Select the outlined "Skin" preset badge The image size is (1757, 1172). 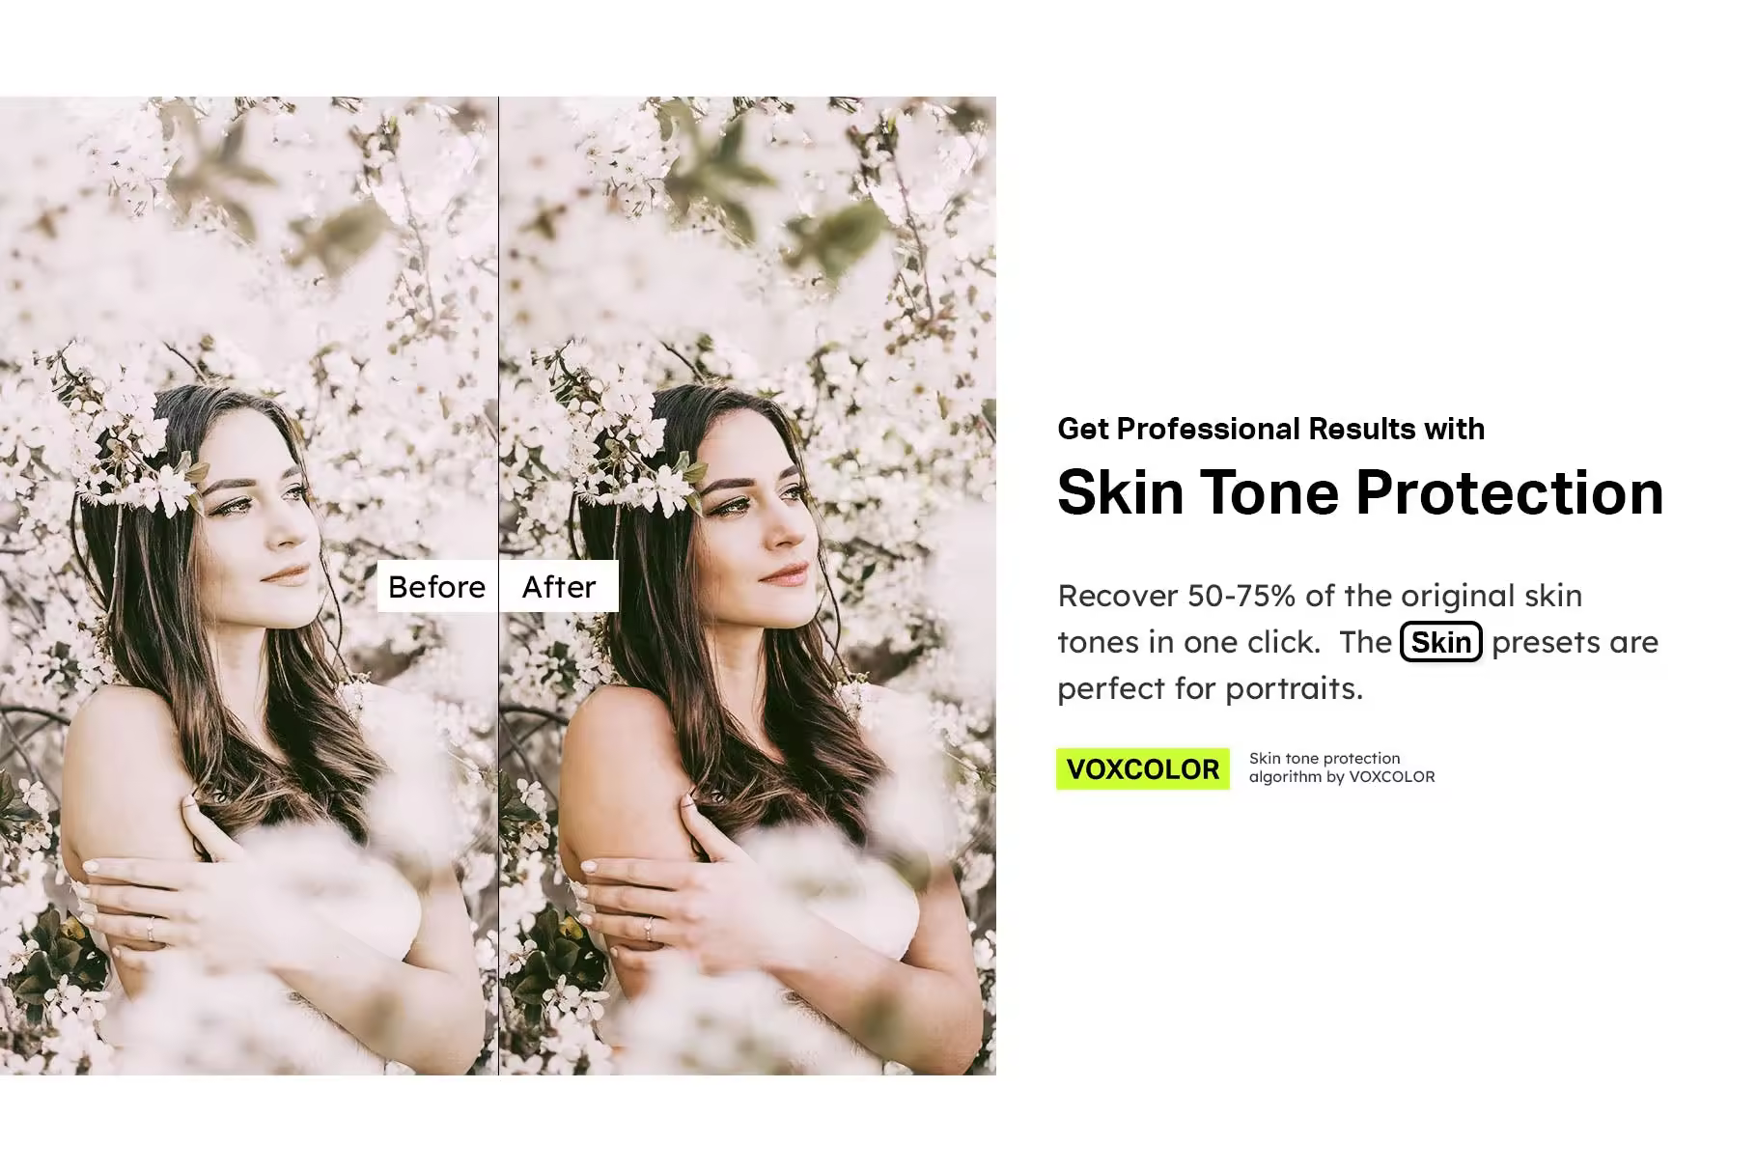pyautogui.click(x=1440, y=642)
